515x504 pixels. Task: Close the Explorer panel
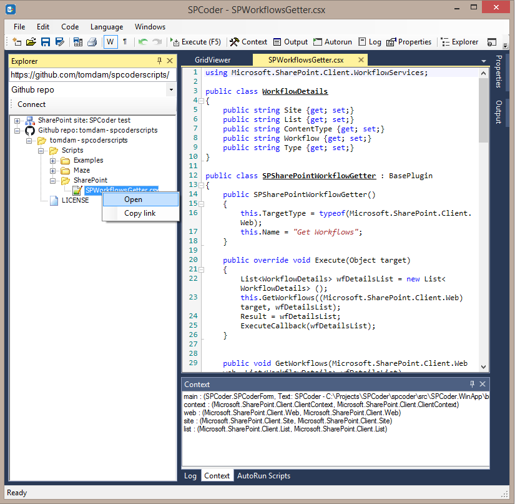point(170,61)
